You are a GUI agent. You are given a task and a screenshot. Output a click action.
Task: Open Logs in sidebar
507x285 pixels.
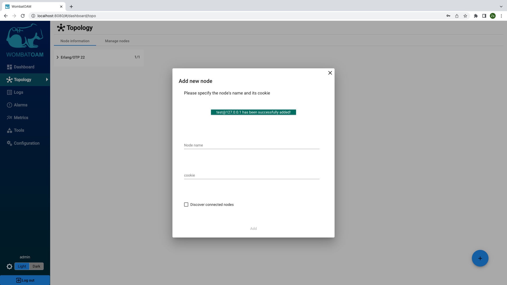(x=25, y=92)
